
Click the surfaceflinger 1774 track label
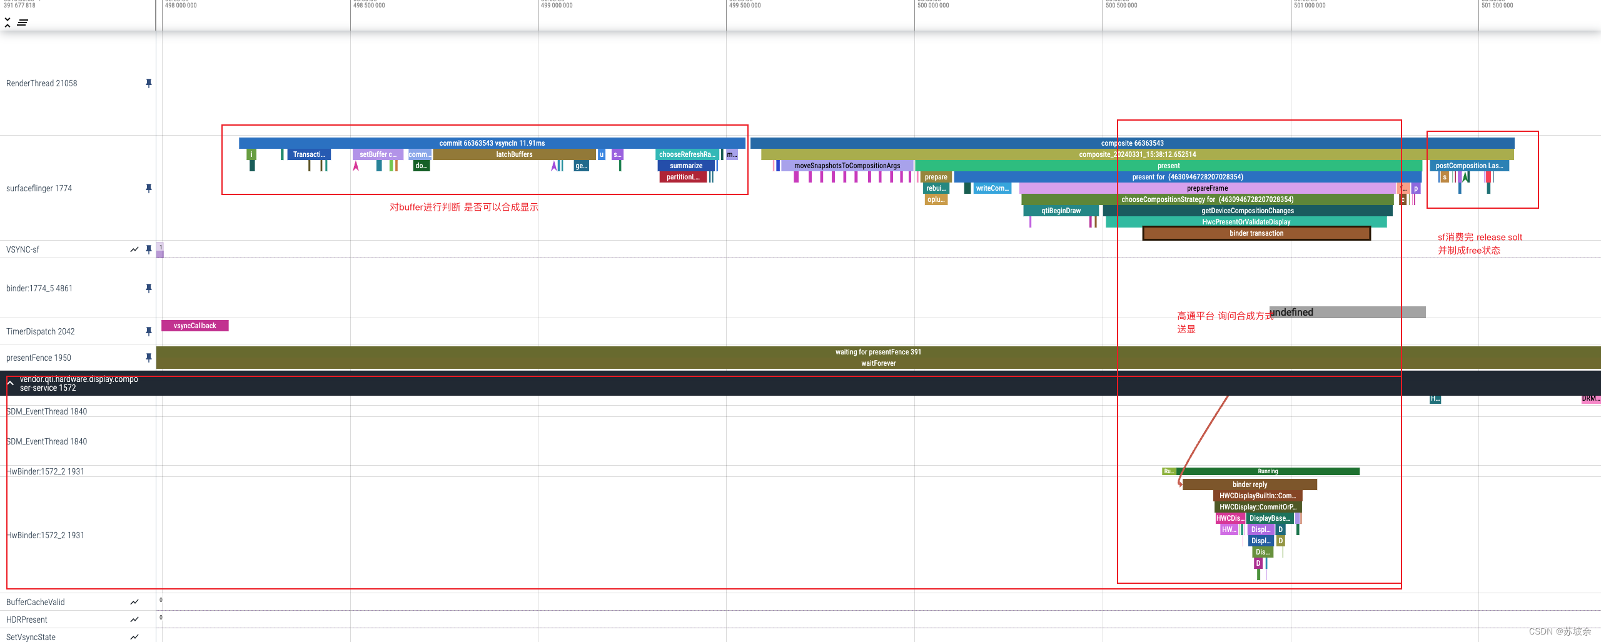point(39,188)
